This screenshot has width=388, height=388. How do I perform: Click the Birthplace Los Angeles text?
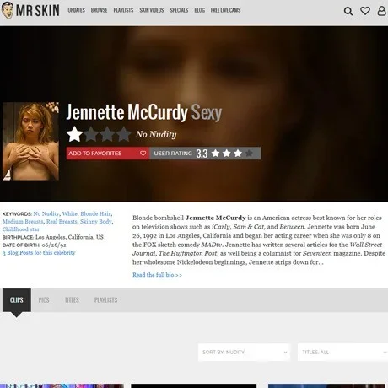tap(53, 237)
